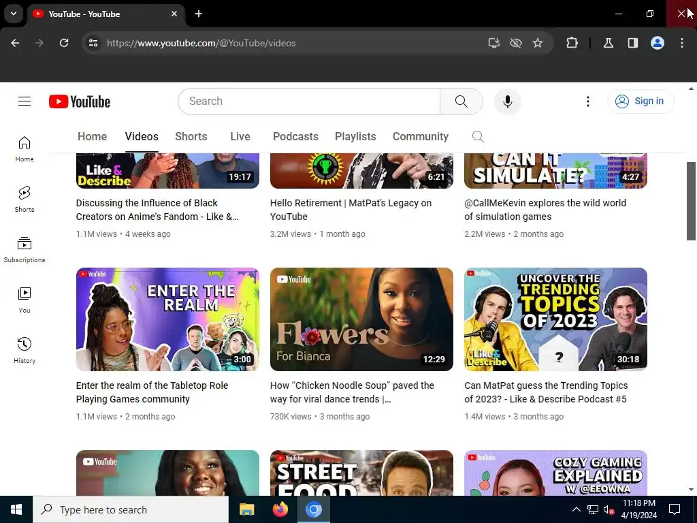Click the crossed-eye tracking protection icon
Image resolution: width=697 pixels, height=523 pixels.
click(x=516, y=43)
